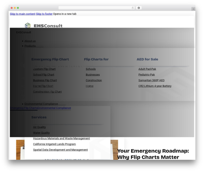Click the Your Emergency Roadmap headline

(153, 154)
